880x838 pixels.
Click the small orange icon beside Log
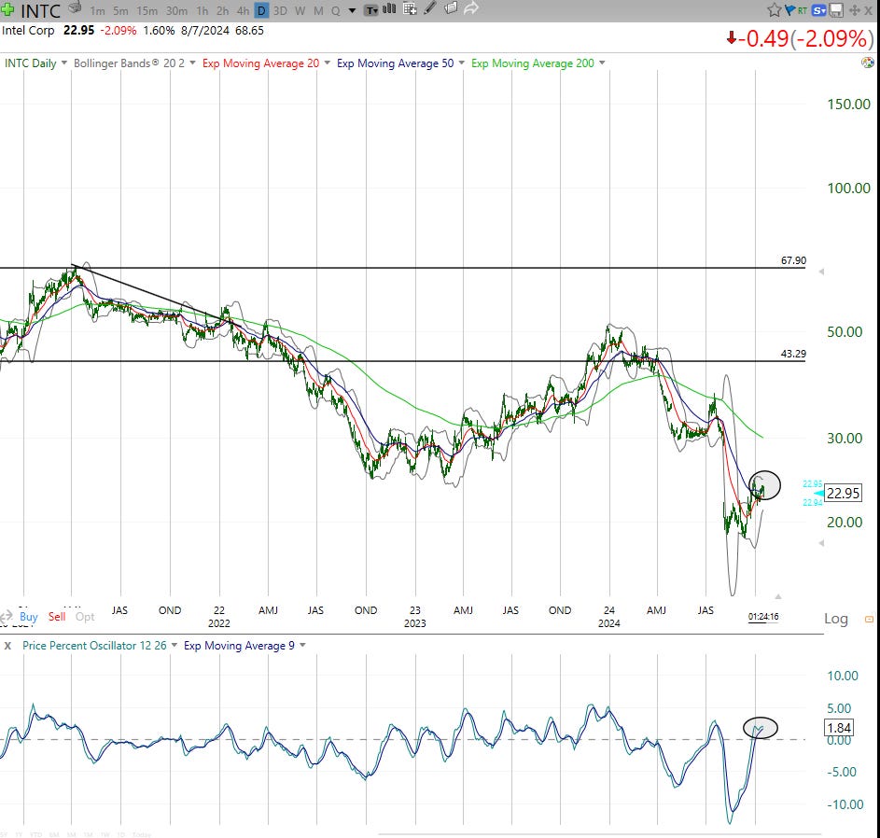[x=869, y=619]
